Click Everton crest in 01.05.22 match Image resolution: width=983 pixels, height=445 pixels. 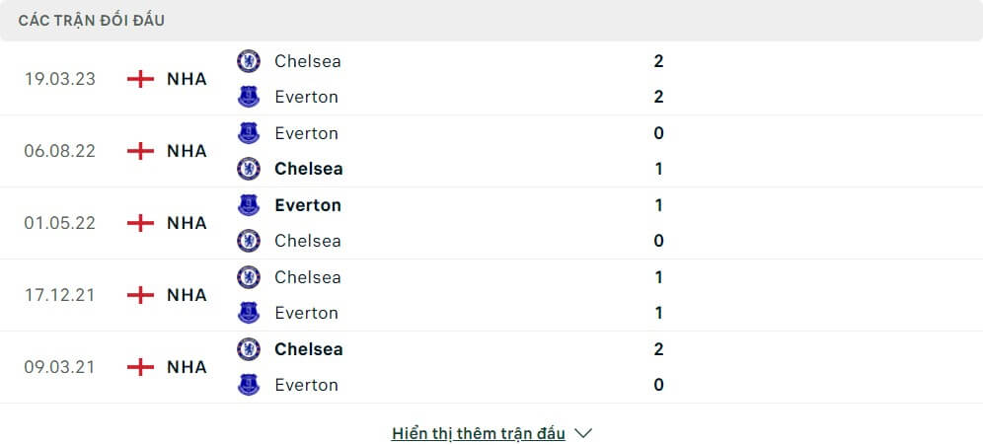coord(249,205)
